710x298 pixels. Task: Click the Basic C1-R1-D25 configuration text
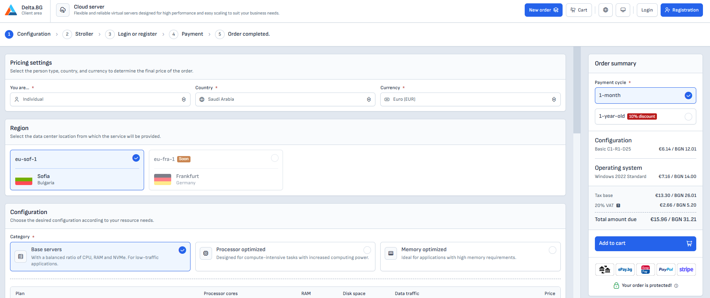[x=613, y=149]
